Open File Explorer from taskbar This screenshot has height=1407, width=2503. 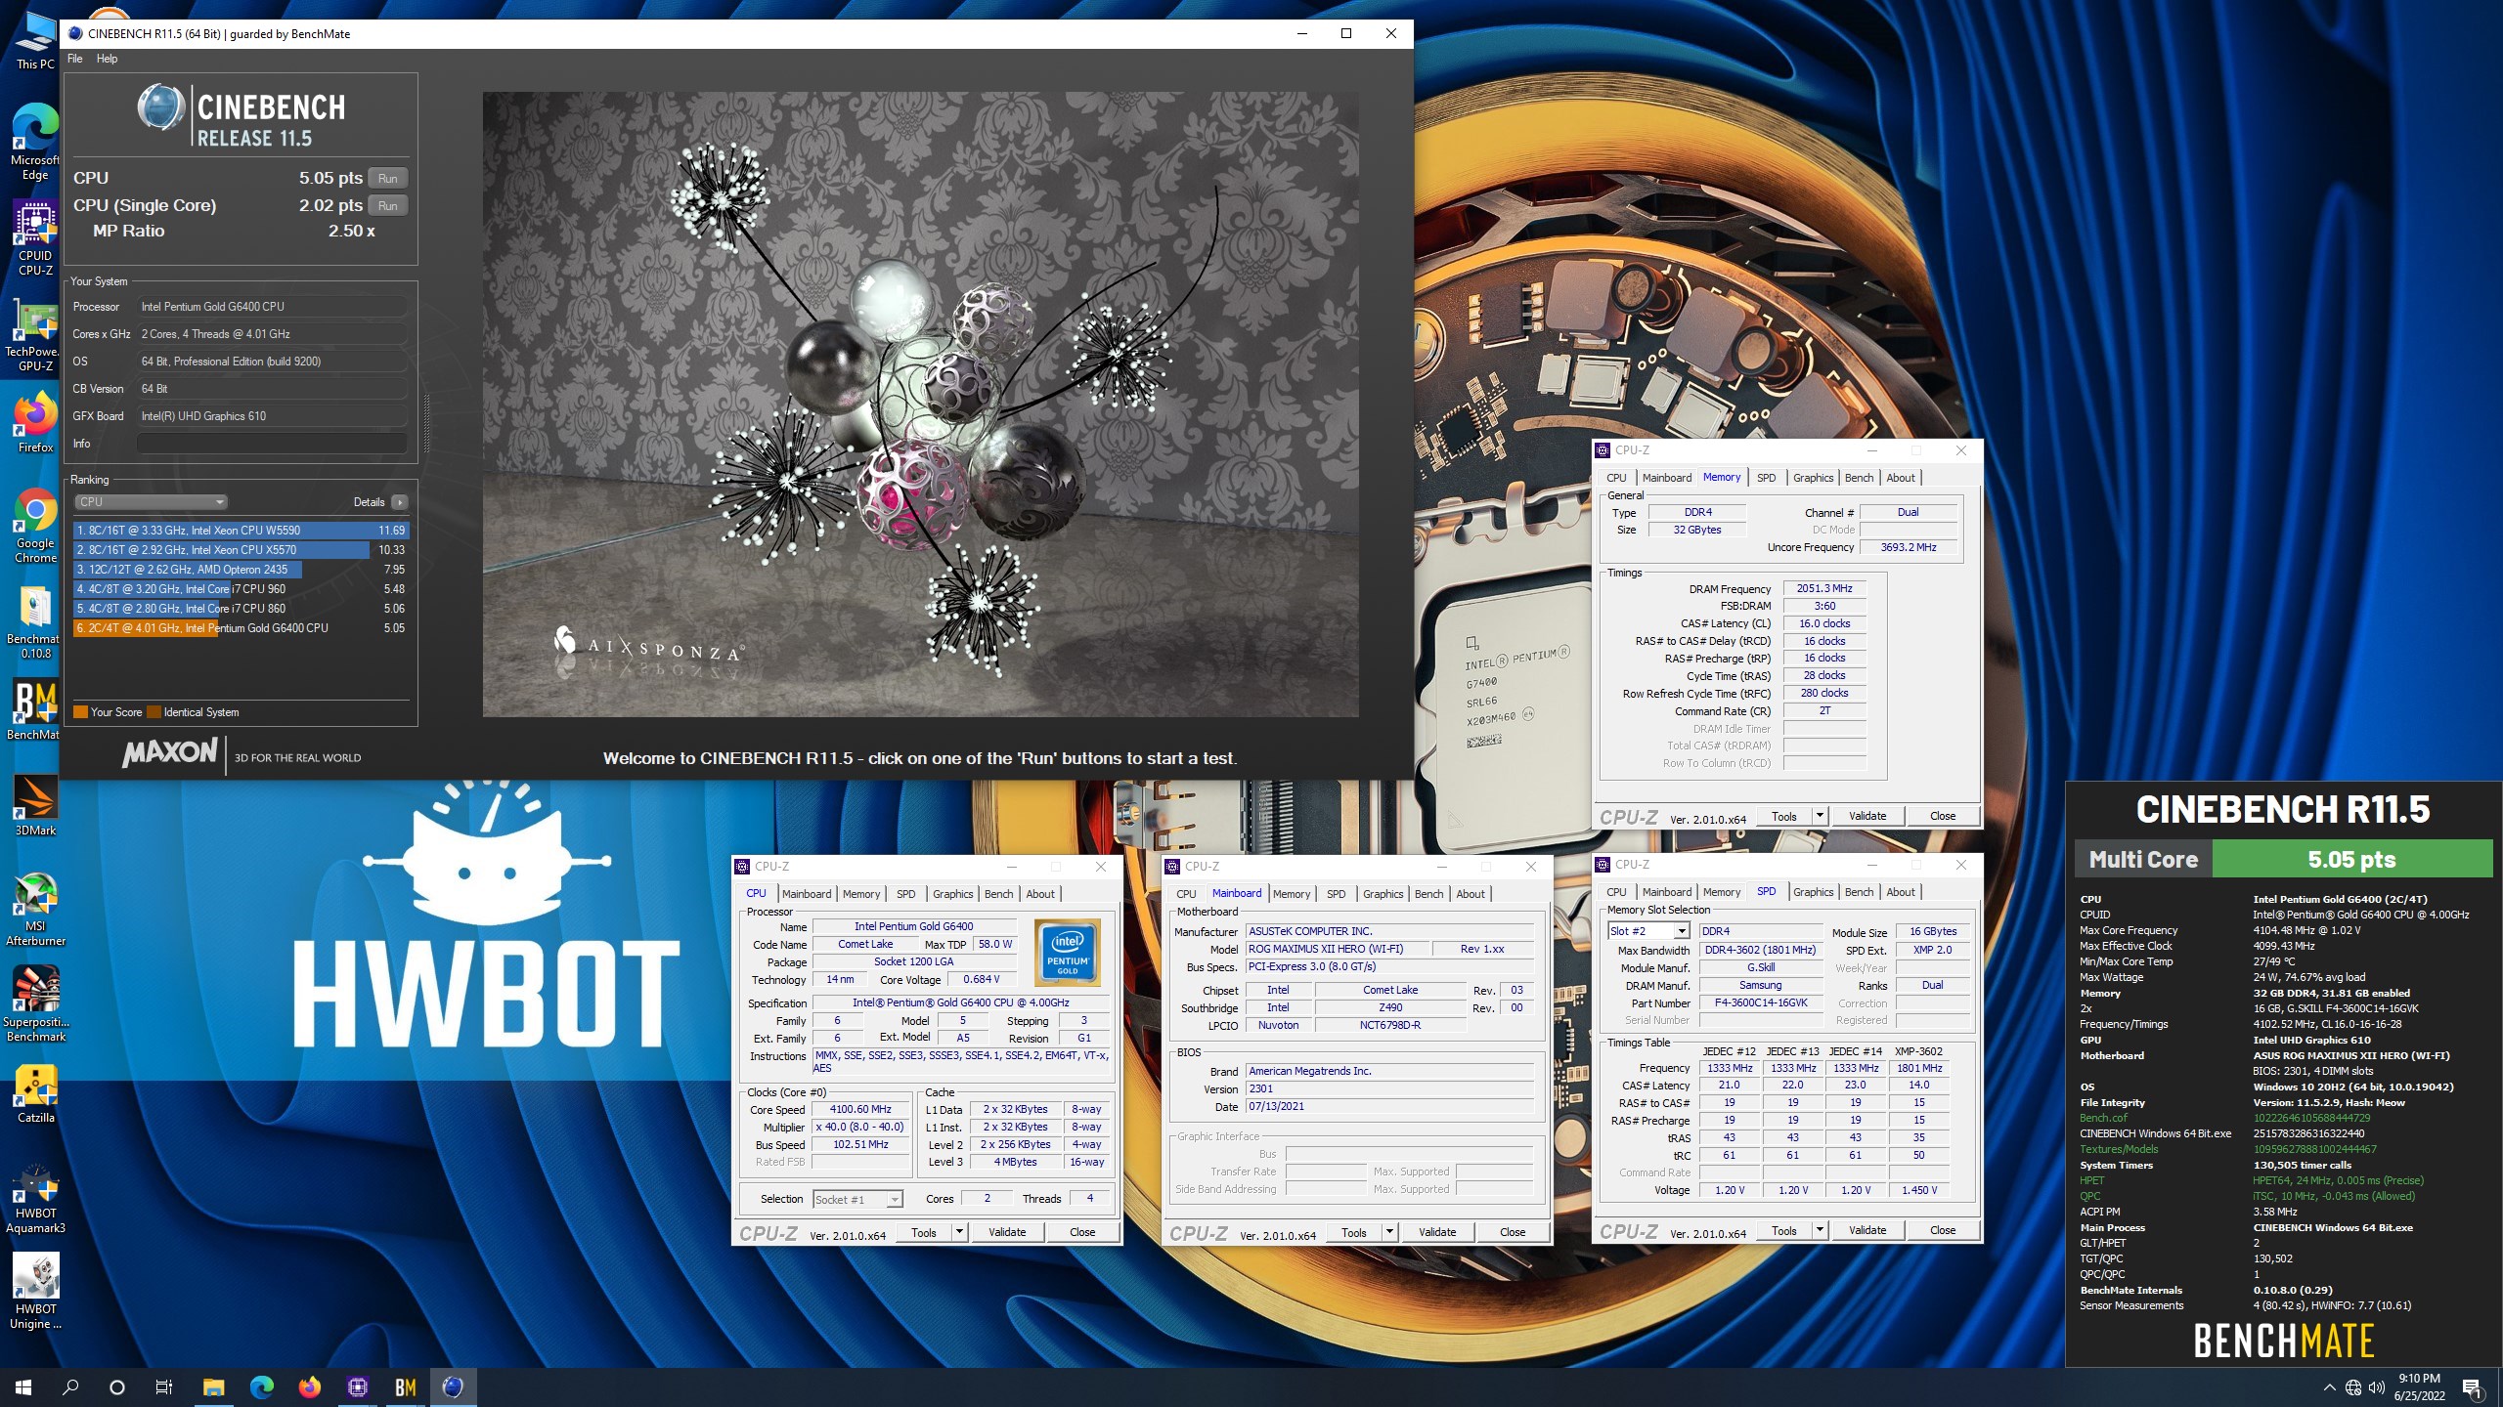click(213, 1387)
